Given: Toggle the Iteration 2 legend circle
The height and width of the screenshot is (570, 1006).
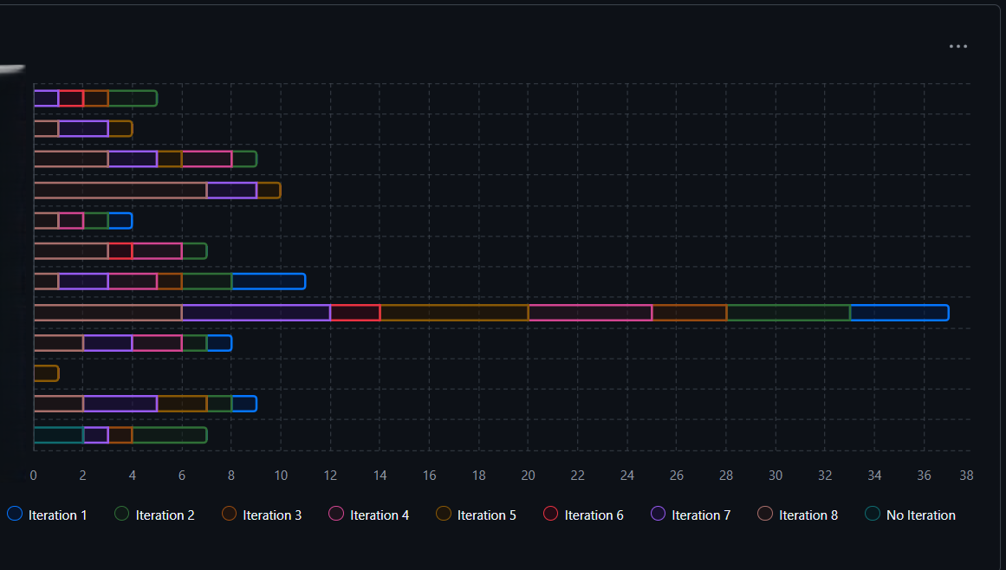Looking at the screenshot, I should click(121, 514).
